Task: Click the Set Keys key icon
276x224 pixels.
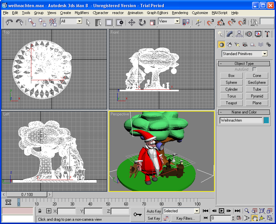Action: point(137,215)
